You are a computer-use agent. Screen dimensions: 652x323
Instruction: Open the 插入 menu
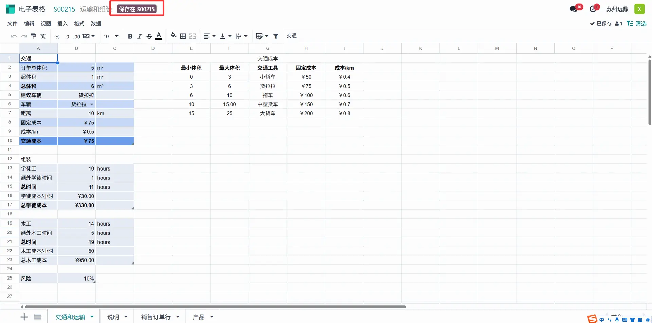coord(62,23)
